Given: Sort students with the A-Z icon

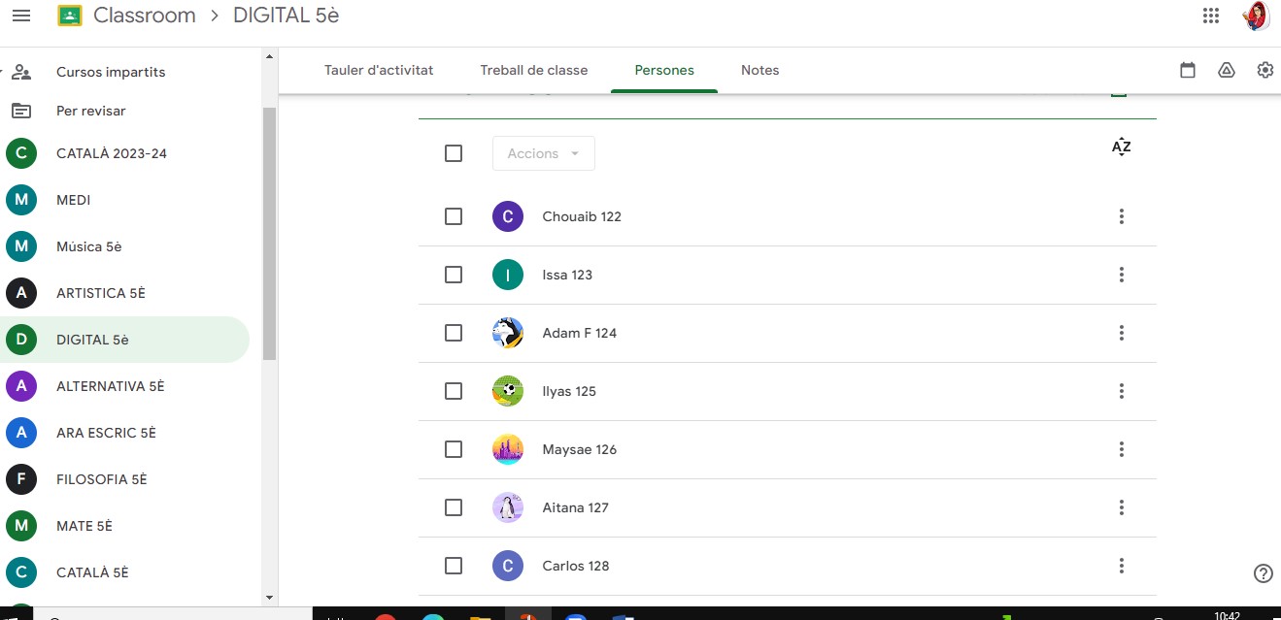Looking at the screenshot, I should click(1121, 147).
